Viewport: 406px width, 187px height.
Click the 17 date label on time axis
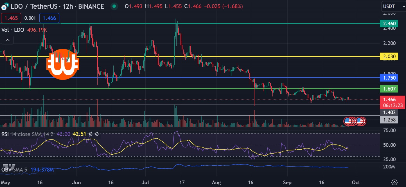182,182
